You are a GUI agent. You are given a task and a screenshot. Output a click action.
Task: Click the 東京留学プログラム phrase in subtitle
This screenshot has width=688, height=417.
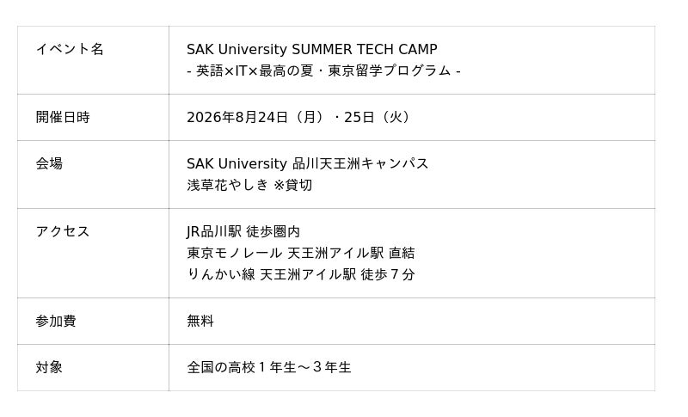(390, 71)
